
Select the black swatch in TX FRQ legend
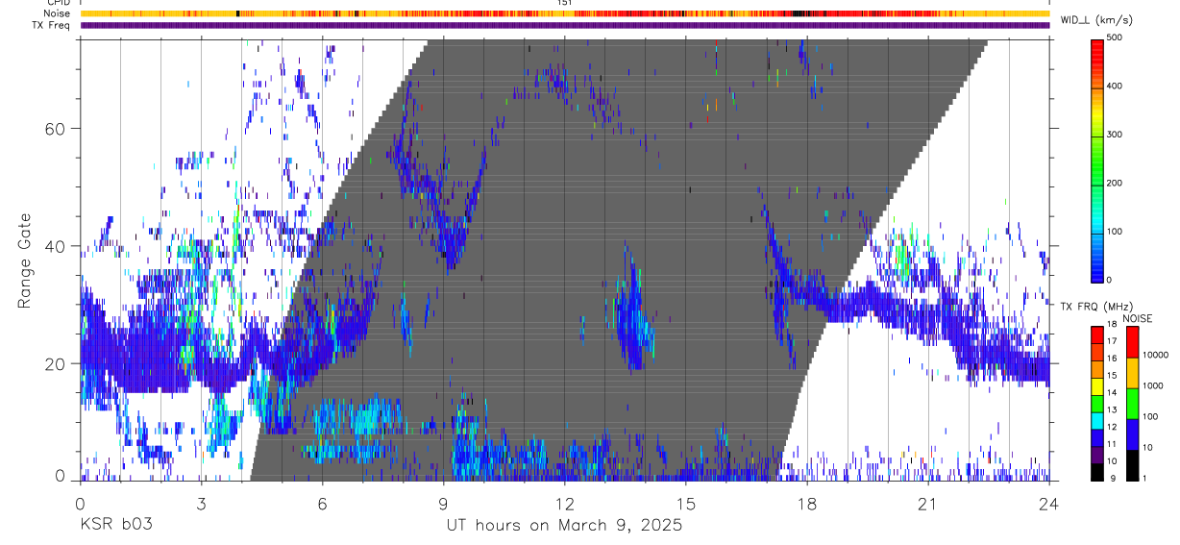pos(1097,472)
